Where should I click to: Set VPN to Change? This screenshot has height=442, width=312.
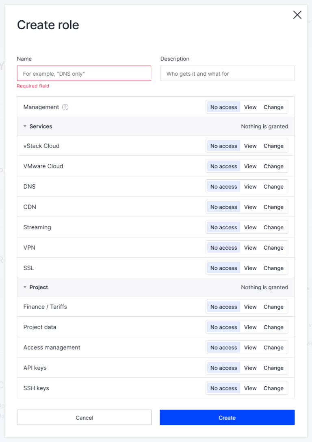coord(273,248)
